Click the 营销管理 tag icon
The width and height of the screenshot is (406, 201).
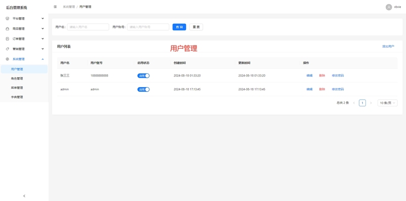[7, 49]
